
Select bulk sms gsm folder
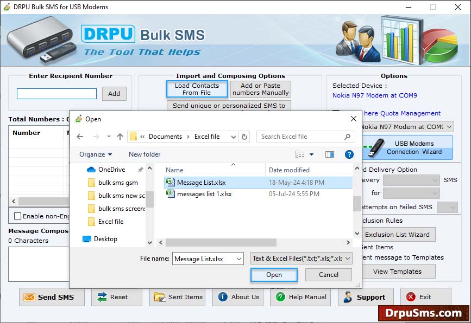coord(113,183)
